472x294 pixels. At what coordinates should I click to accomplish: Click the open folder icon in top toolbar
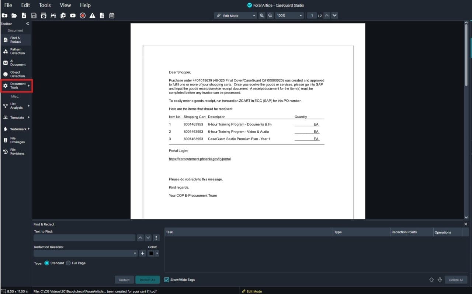(14, 15)
